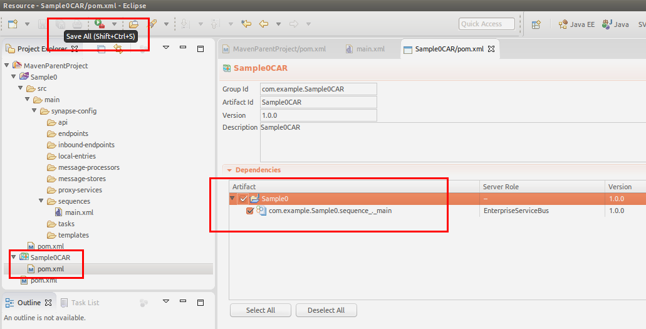Uncheck com.example.Sample0.sequence_._main checkbox

251,211
